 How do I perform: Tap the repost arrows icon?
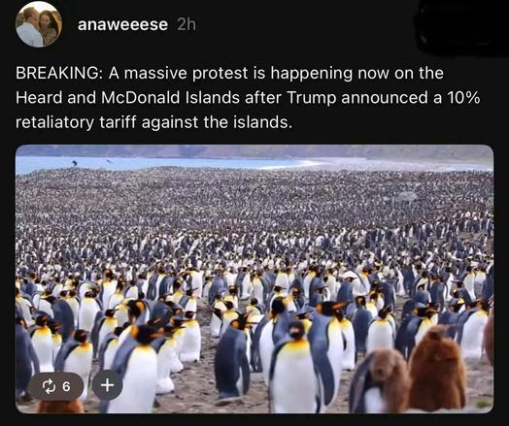pos(49,386)
